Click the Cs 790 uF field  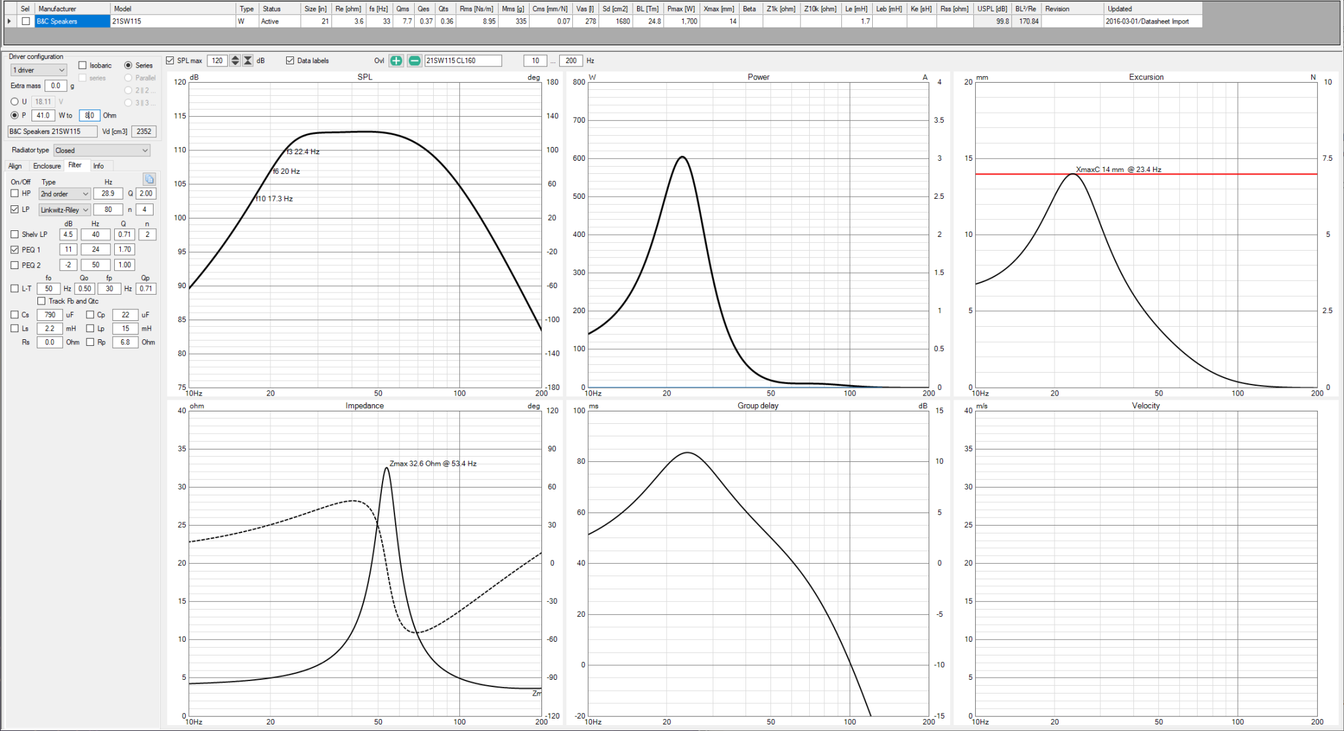pos(50,315)
